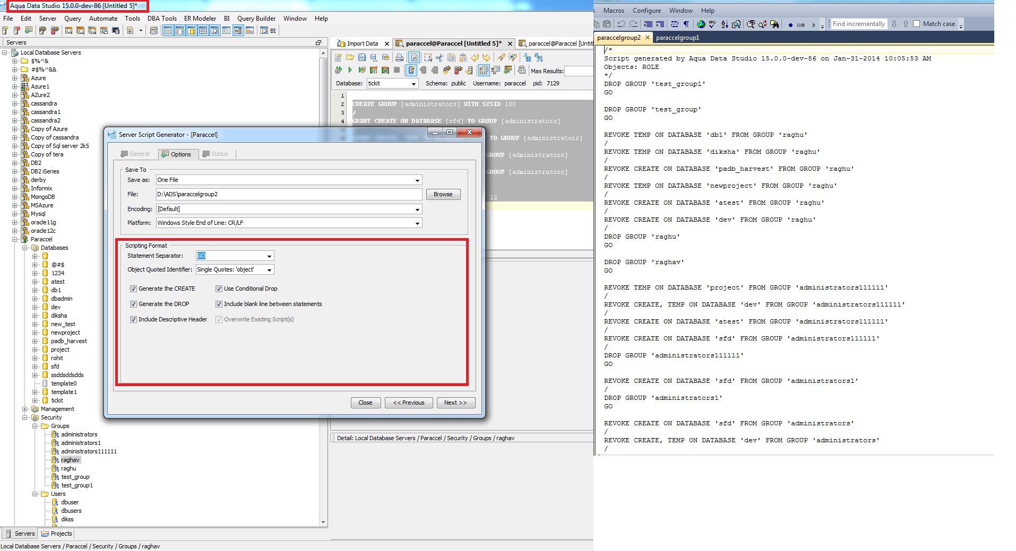This screenshot has height=551, width=1016.
Task: Open the Statement Separator dropdown
Action: point(269,256)
